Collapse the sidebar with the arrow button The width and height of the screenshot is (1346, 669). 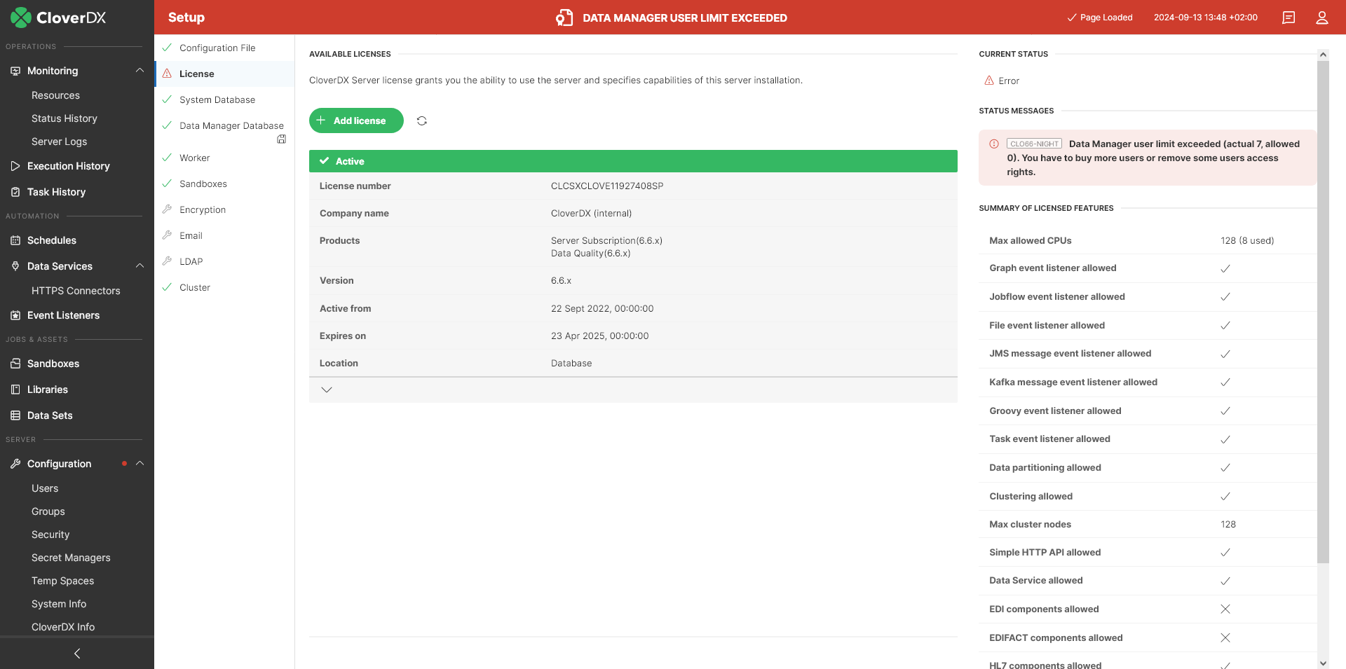[76, 653]
